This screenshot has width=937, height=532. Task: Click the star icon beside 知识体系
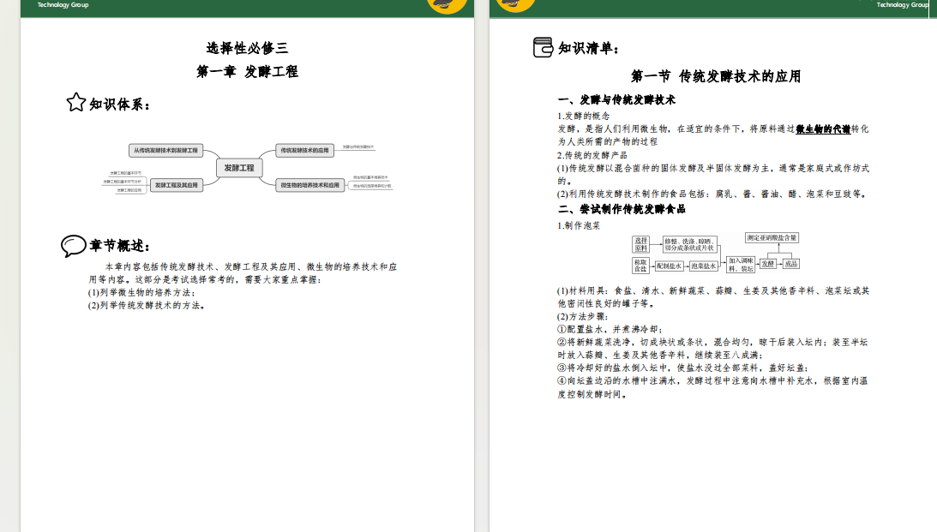pos(76,102)
